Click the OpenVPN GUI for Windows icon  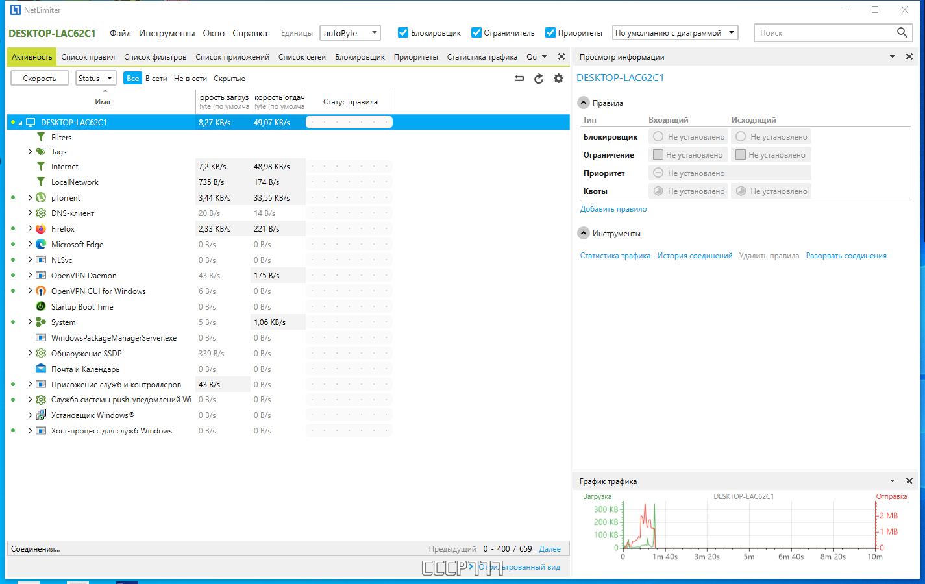coord(41,291)
